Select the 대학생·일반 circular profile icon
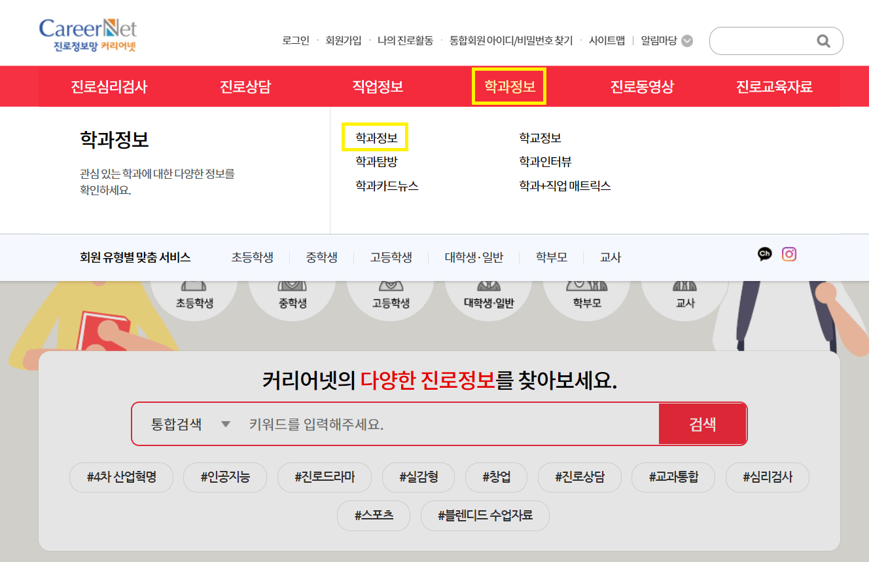This screenshot has width=869, height=562. tap(488, 295)
